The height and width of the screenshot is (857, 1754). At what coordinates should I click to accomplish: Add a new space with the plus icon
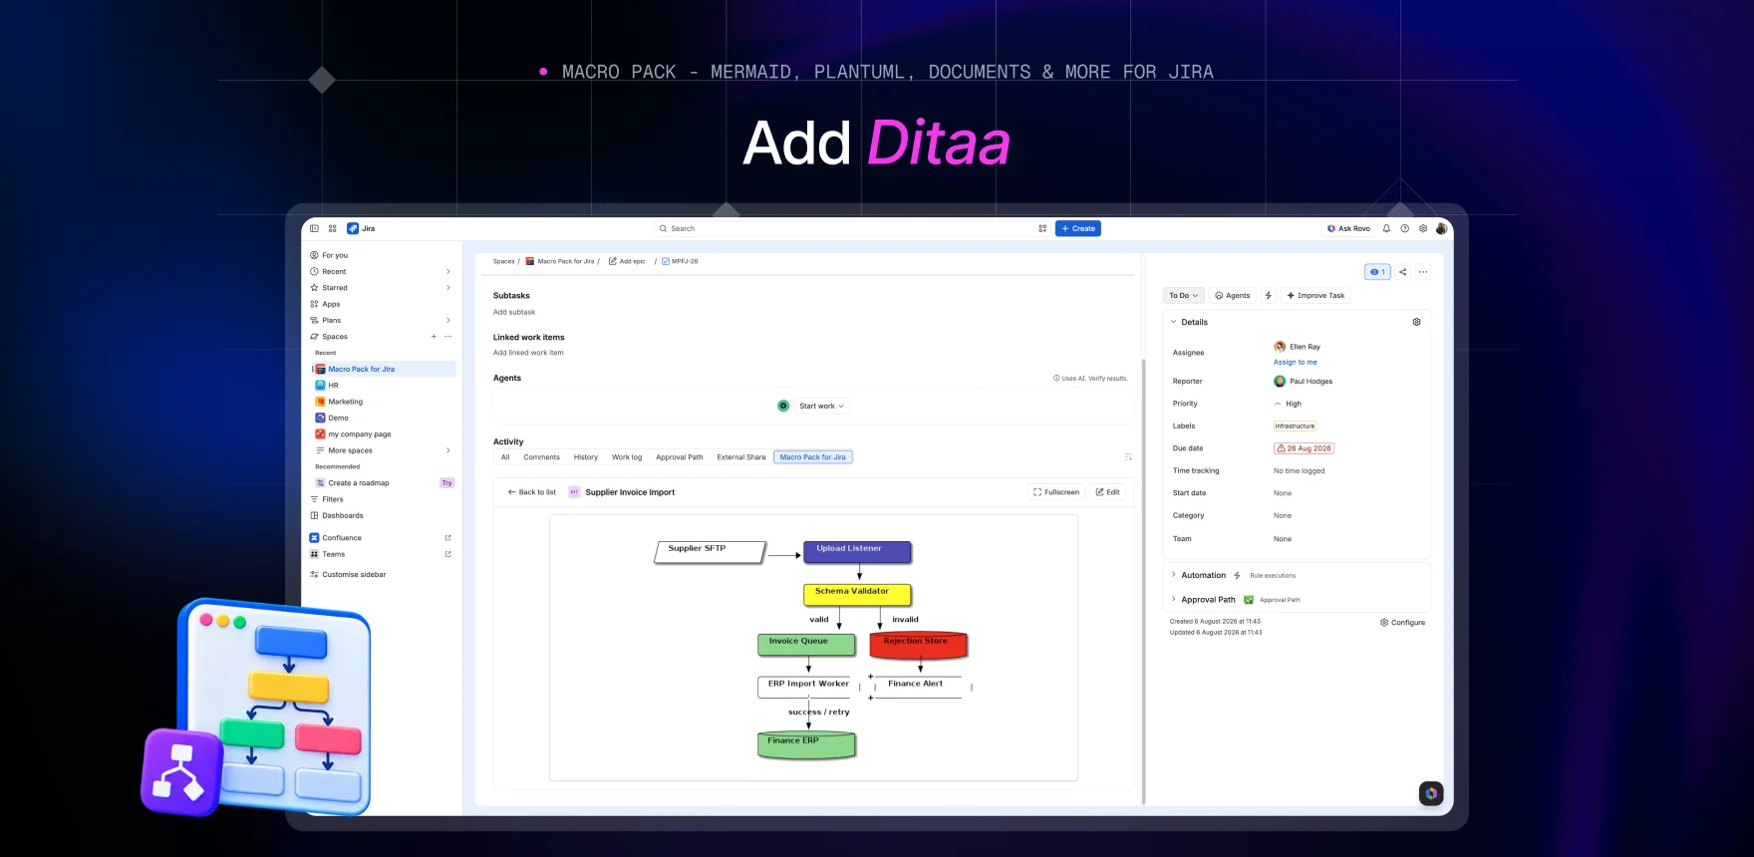coord(434,337)
